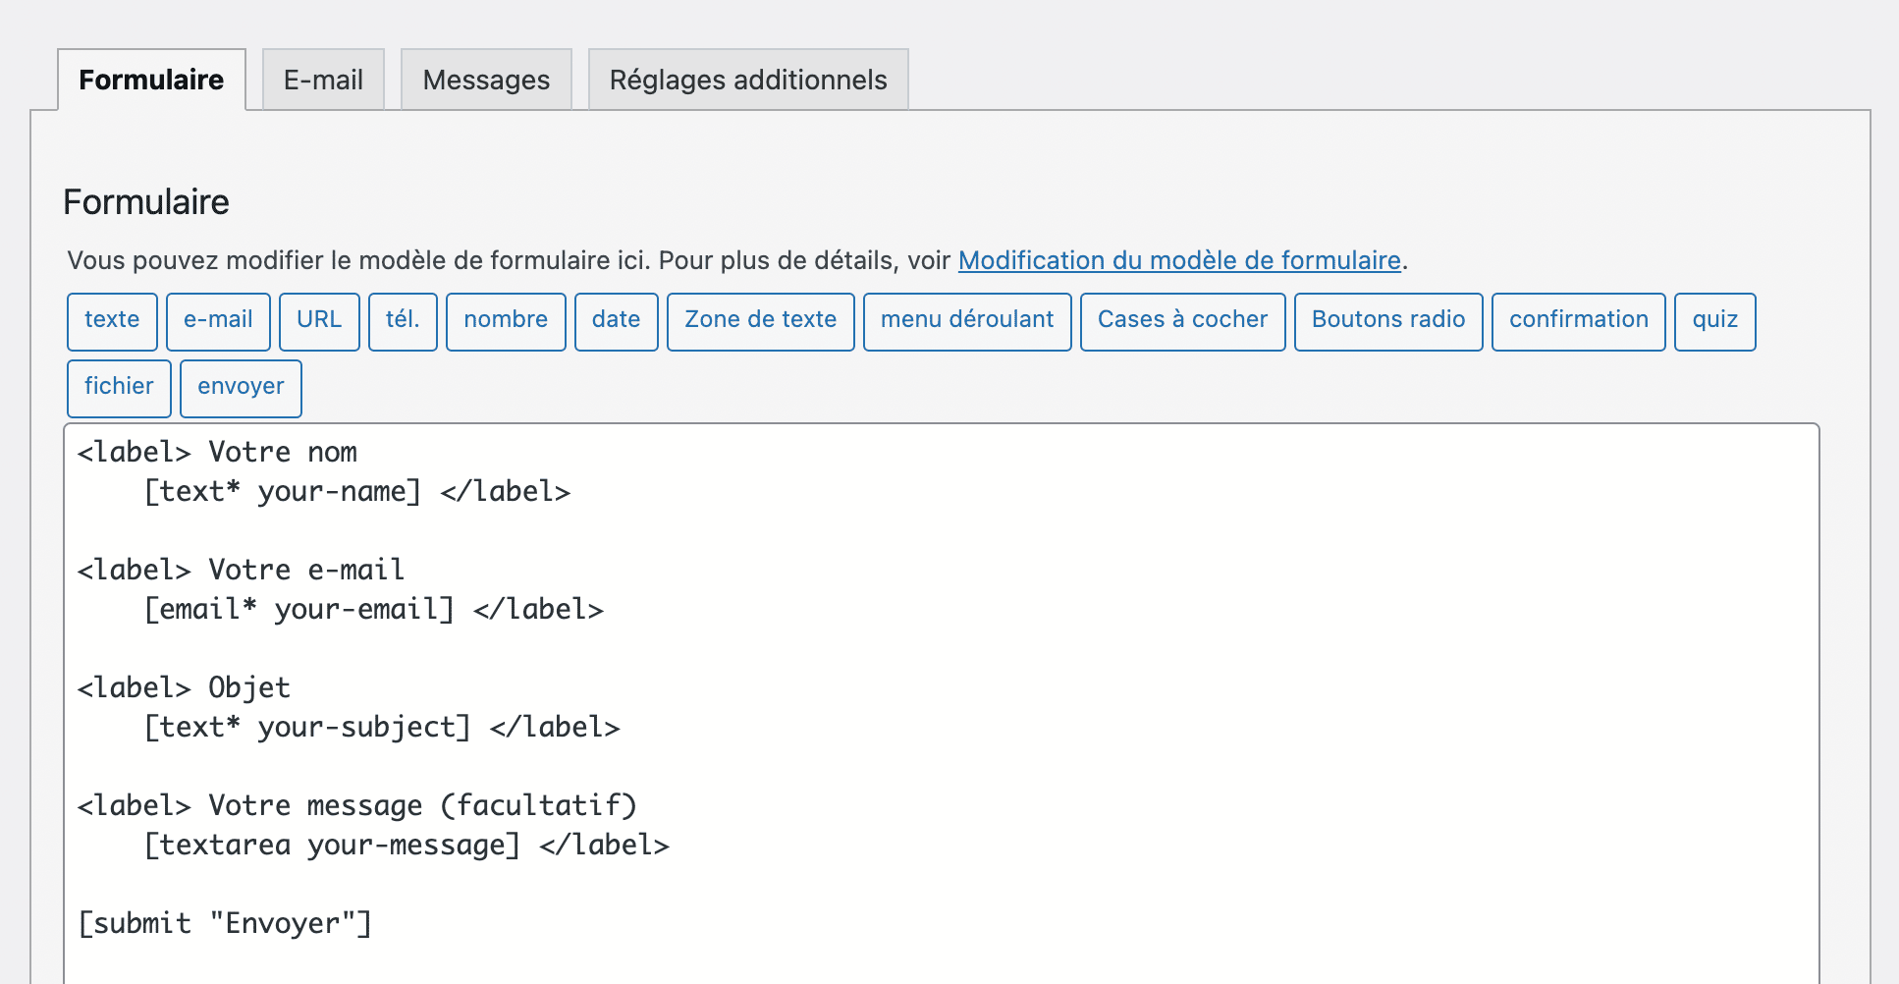Open the Messages tab
This screenshot has height=984, width=1899.
pyautogui.click(x=486, y=80)
